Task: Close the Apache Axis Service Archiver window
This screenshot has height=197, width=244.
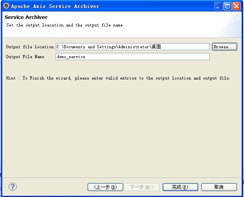Action: point(236,6)
